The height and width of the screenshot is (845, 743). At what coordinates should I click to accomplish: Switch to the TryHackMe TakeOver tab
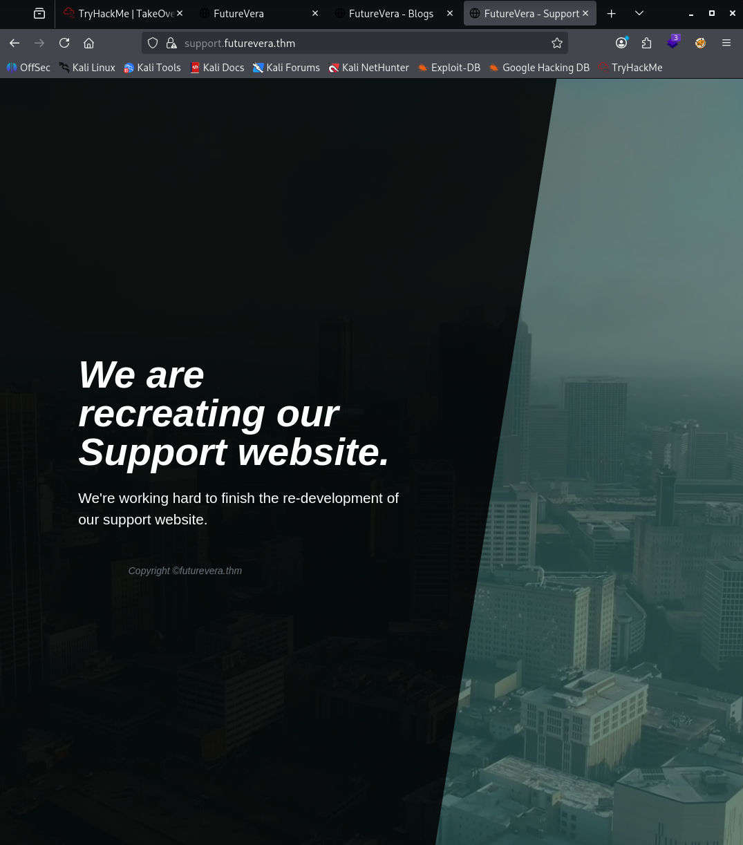120,13
